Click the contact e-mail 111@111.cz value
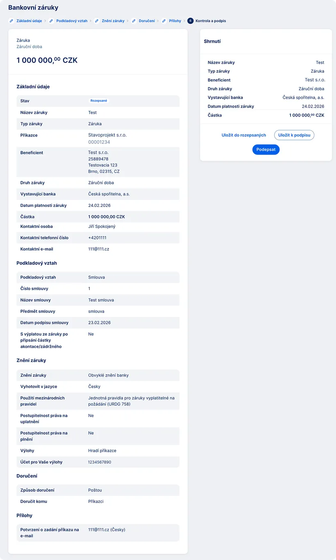The height and width of the screenshot is (560, 336). coord(99,249)
